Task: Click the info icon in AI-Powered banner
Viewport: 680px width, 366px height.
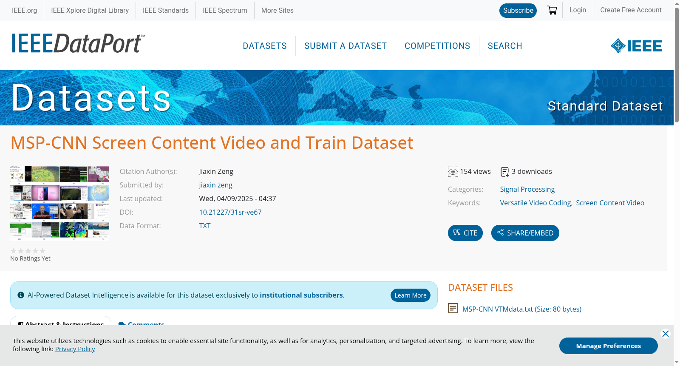Action: 21,295
